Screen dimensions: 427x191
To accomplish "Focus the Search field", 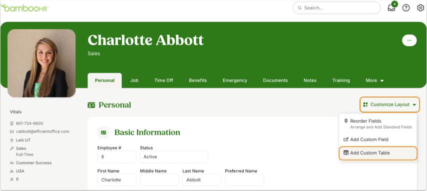I will point(337,8).
